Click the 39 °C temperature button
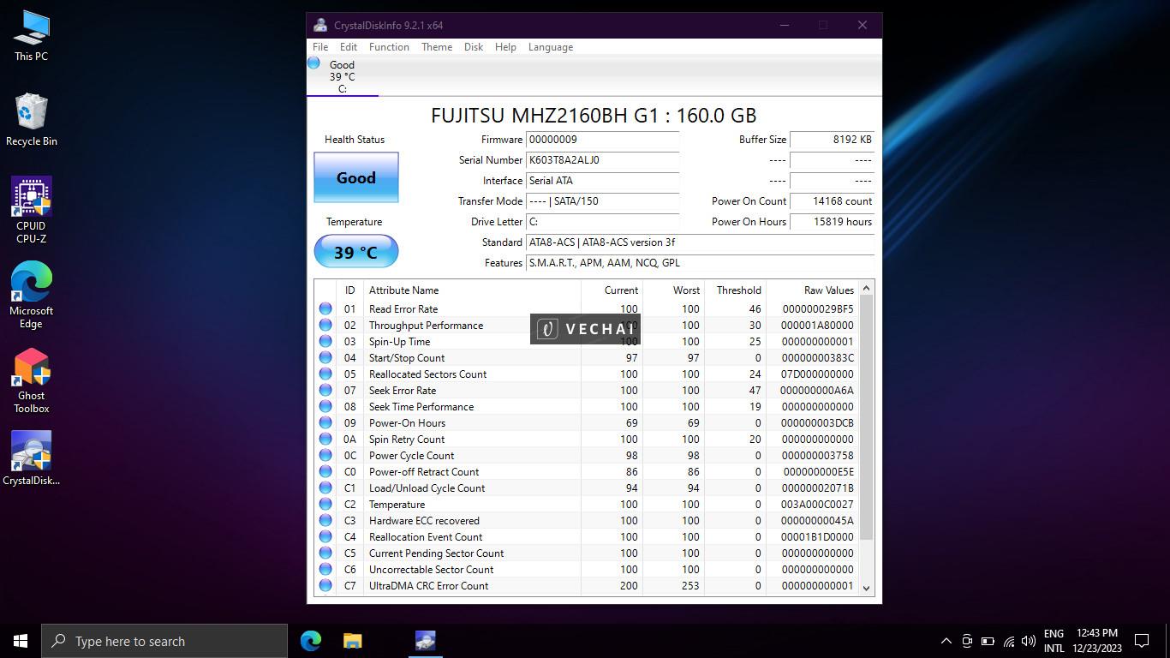 [x=356, y=252]
